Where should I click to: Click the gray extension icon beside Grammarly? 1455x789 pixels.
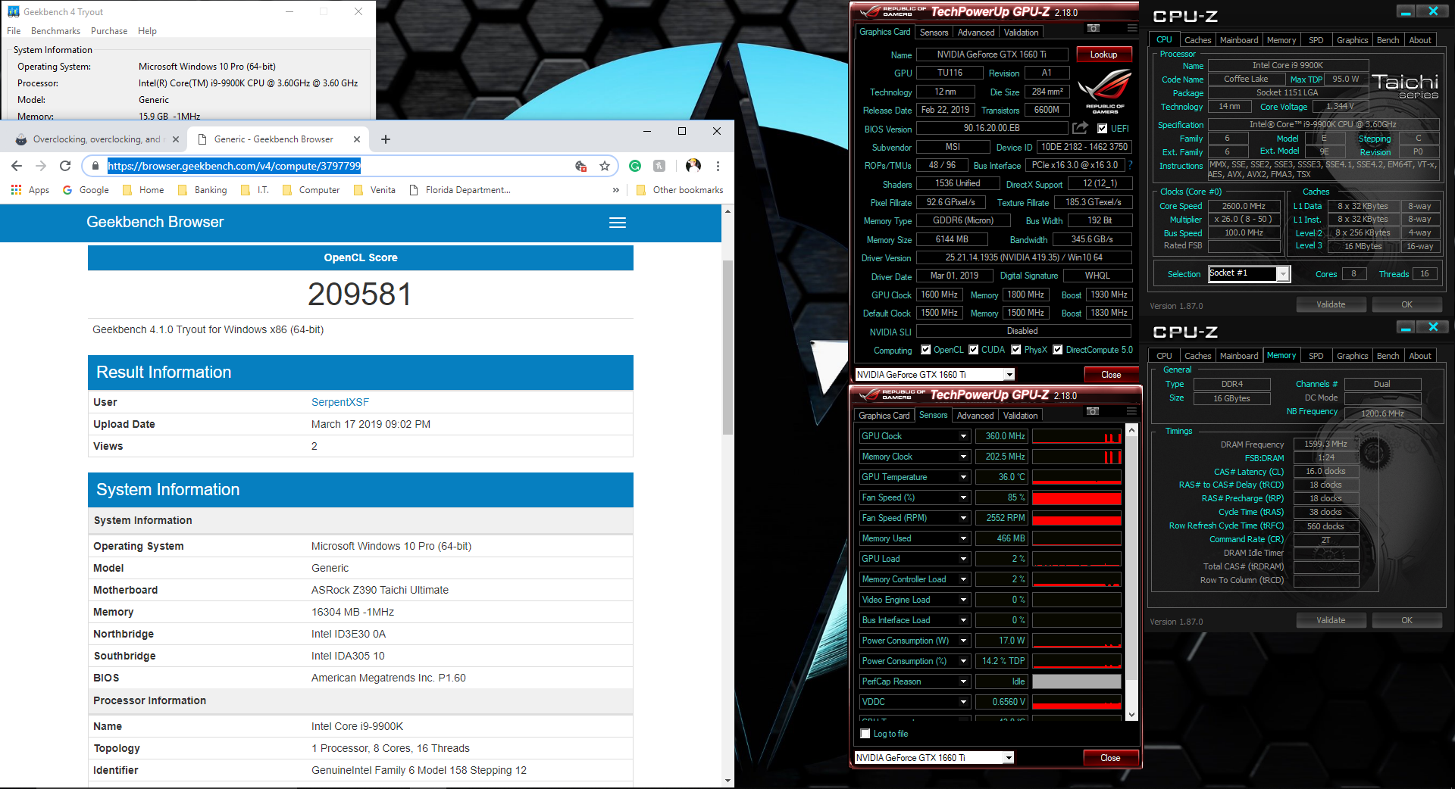click(x=659, y=166)
